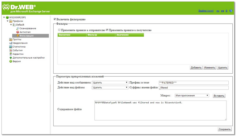236x136 pixels.
Task: Open the help question mark icon
Action: 231,11
